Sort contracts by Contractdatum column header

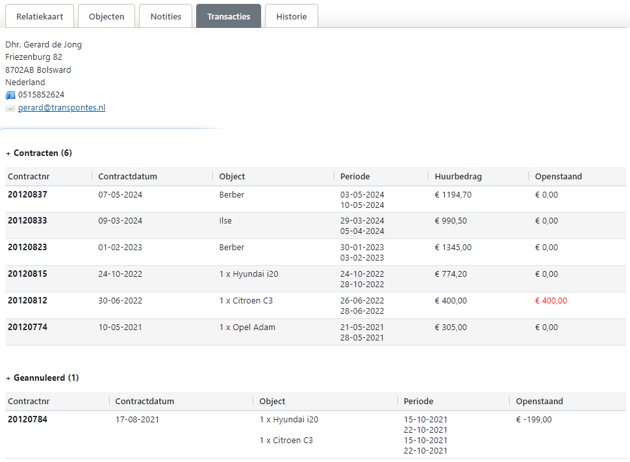128,177
